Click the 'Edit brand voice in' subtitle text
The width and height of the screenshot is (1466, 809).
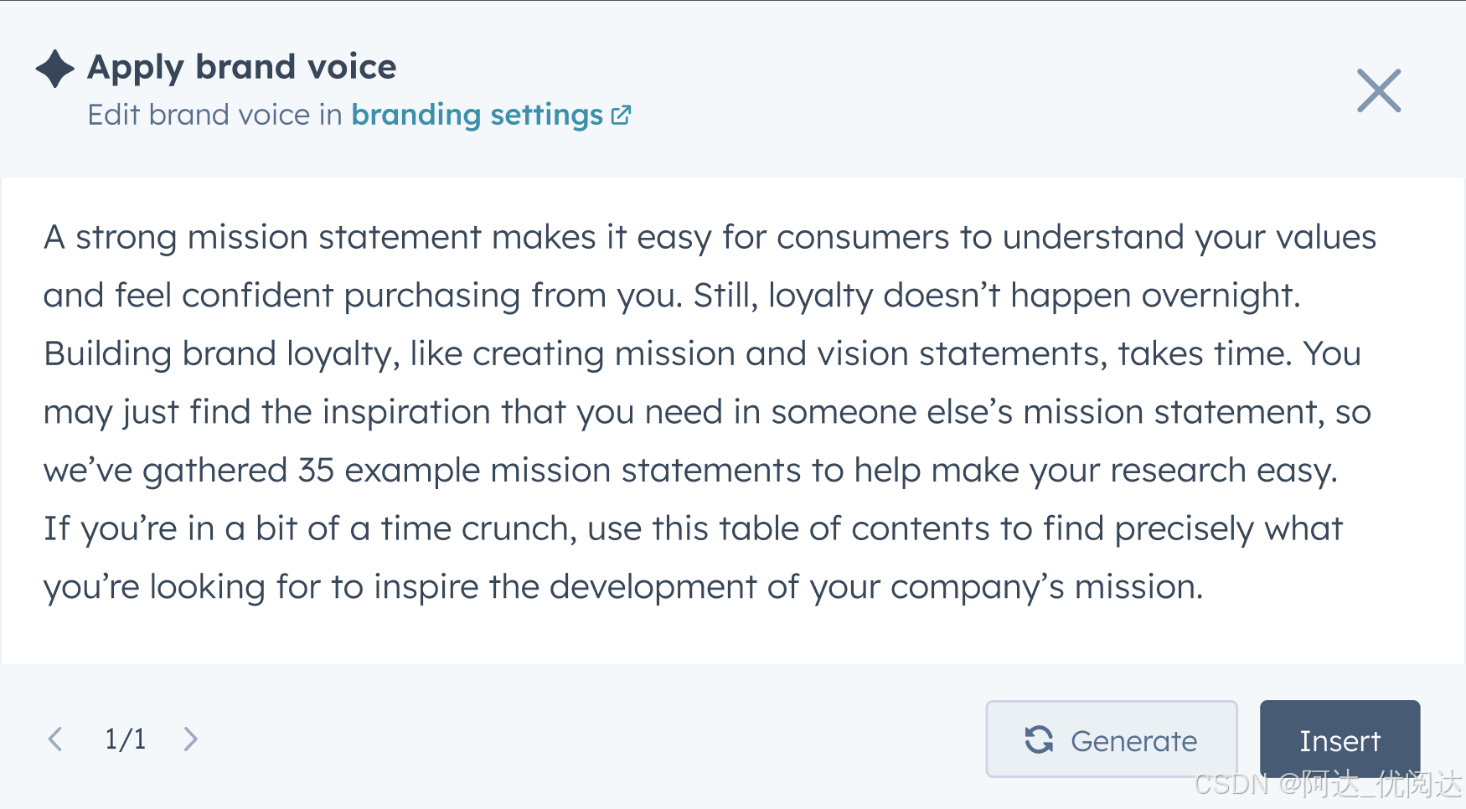[215, 115]
